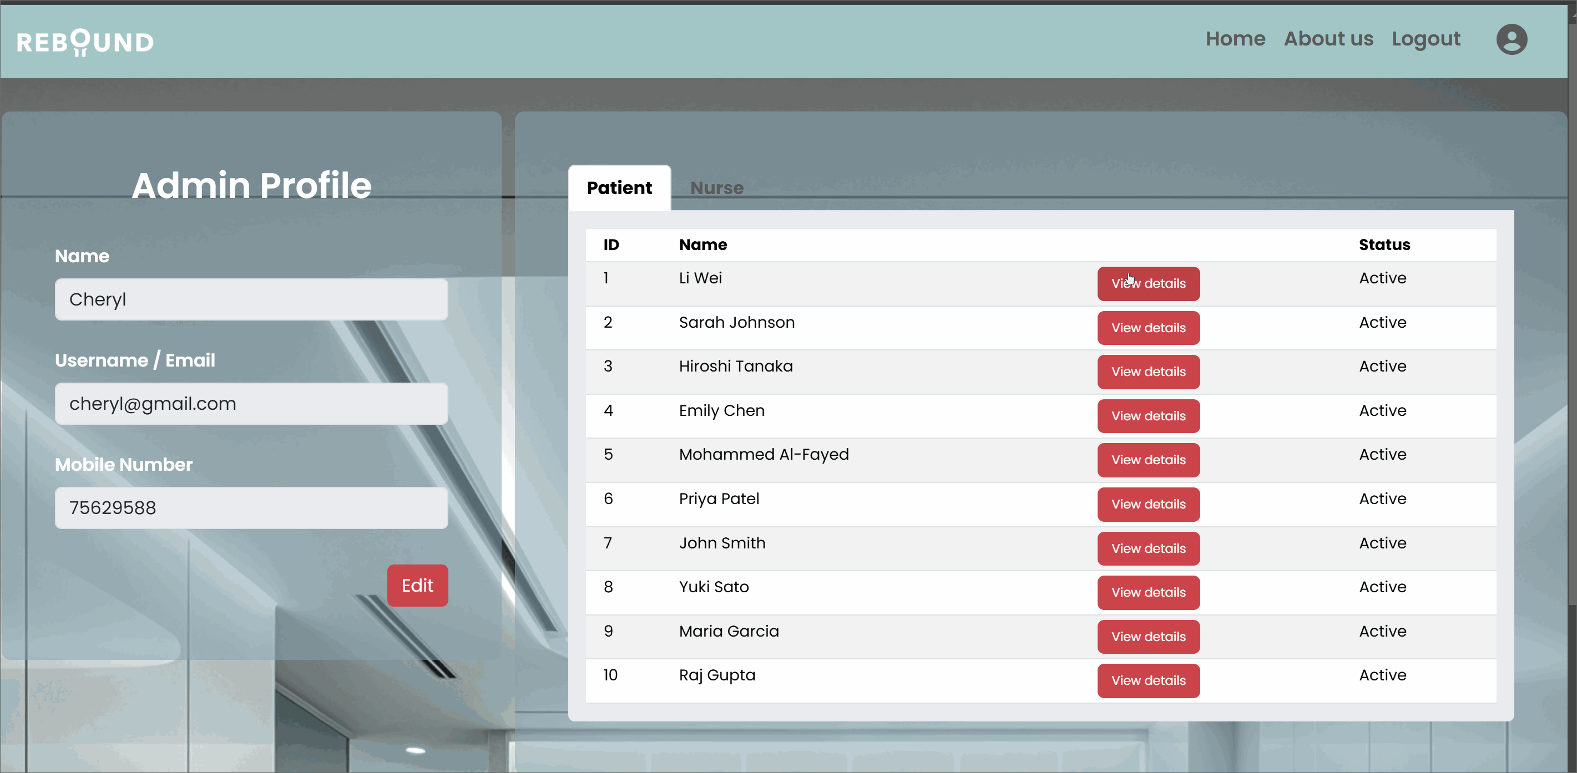Screen dimensions: 1577x773
Task: Go to the About us page
Action: (x=1328, y=38)
